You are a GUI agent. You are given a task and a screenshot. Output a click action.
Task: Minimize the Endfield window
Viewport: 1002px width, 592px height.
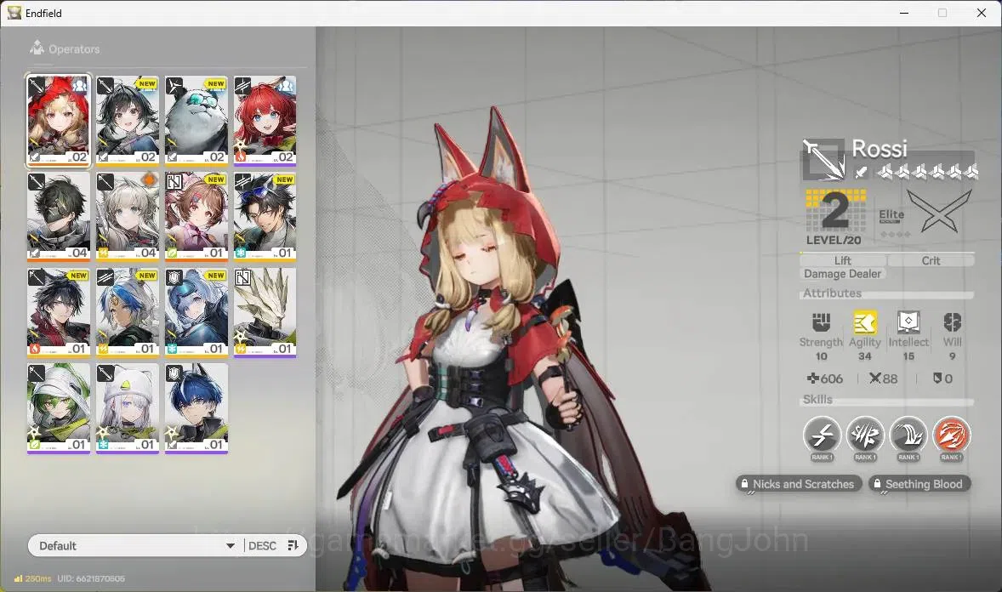pyautogui.click(x=904, y=13)
